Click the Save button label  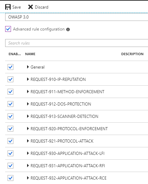click(16, 7)
